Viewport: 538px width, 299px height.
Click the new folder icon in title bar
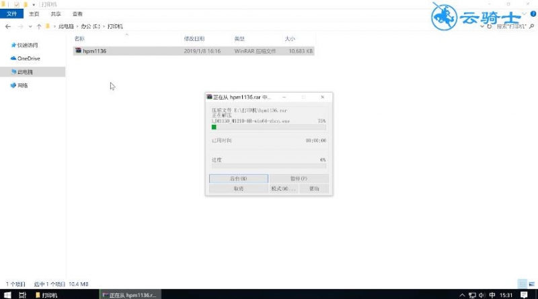click(x=26, y=5)
